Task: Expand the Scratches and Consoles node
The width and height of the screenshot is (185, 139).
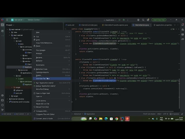Action: (x=7, y=102)
